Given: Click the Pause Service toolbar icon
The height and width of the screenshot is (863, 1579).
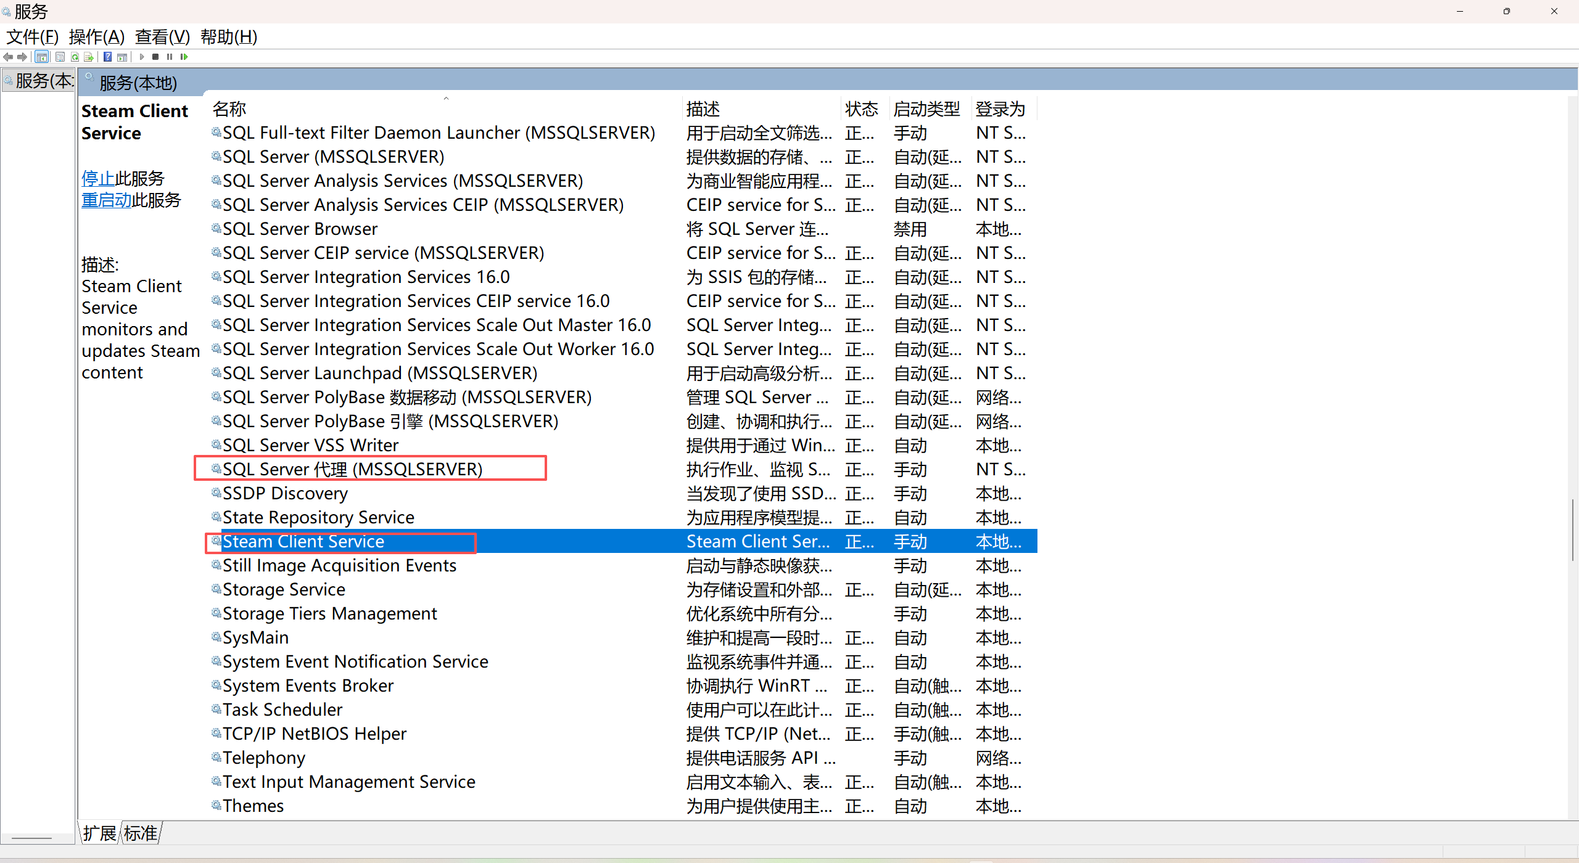Looking at the screenshot, I should coord(170,57).
